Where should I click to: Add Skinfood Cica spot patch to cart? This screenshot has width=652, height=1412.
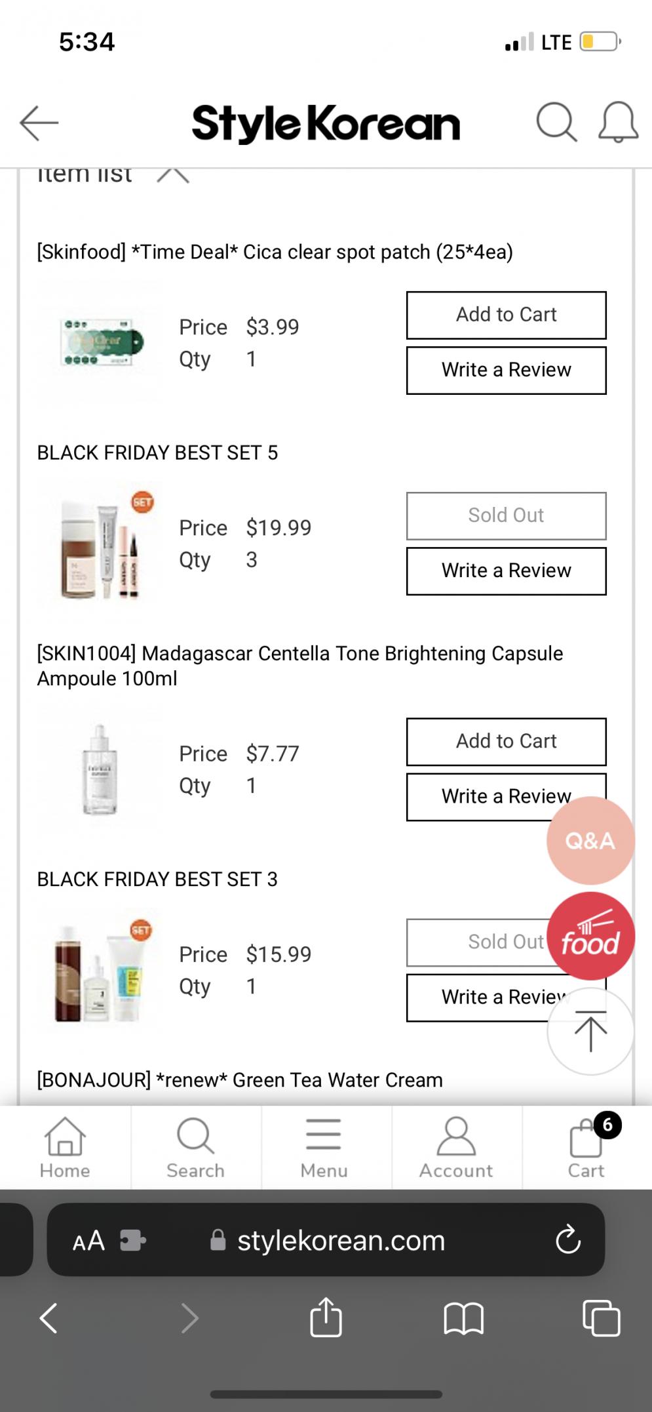[x=506, y=315]
